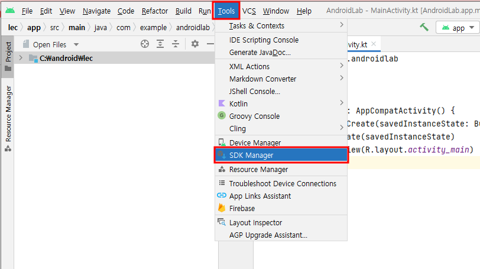Click the Expand All icon in Project panel
Screen dimensions: 480x269
pos(160,44)
